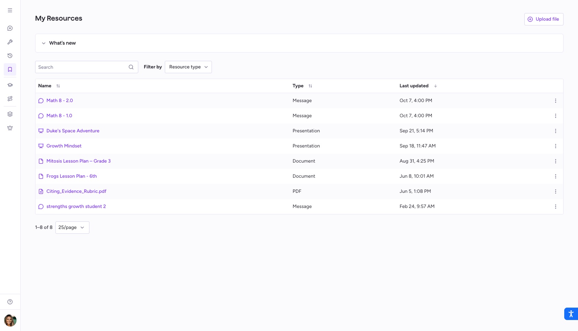
Task: Open more options for strengths growth student 2
Action: tap(555, 207)
